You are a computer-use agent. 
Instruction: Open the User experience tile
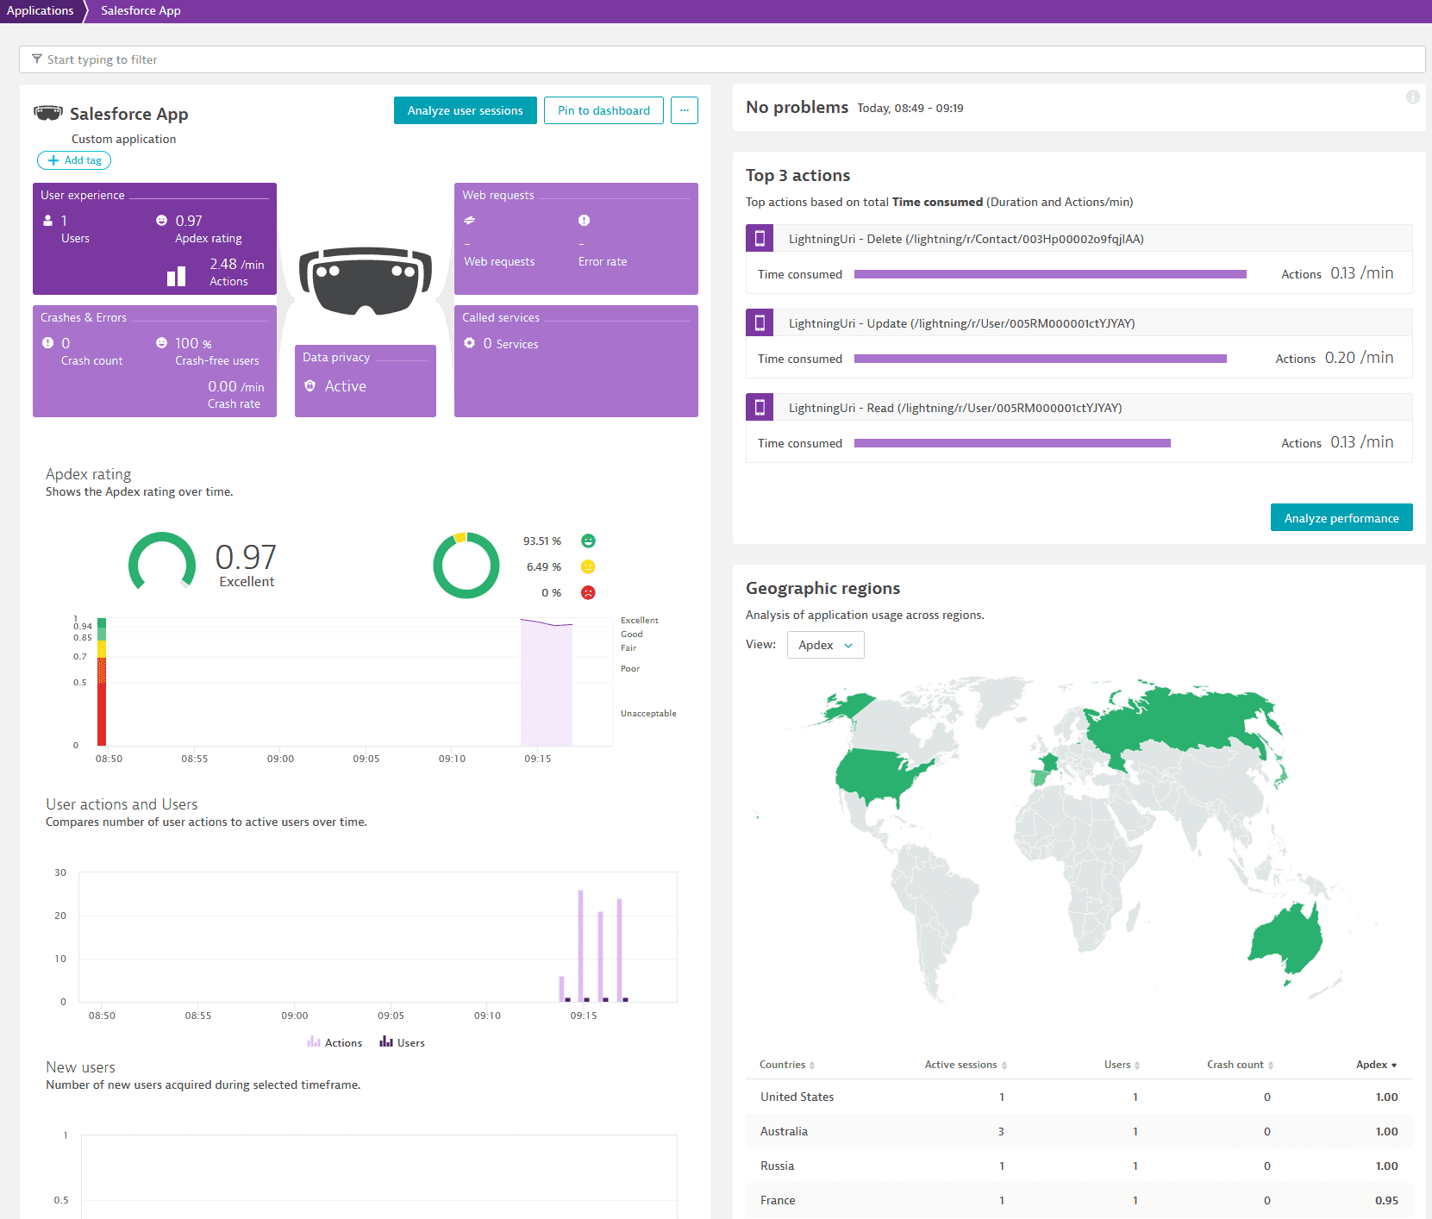154,239
